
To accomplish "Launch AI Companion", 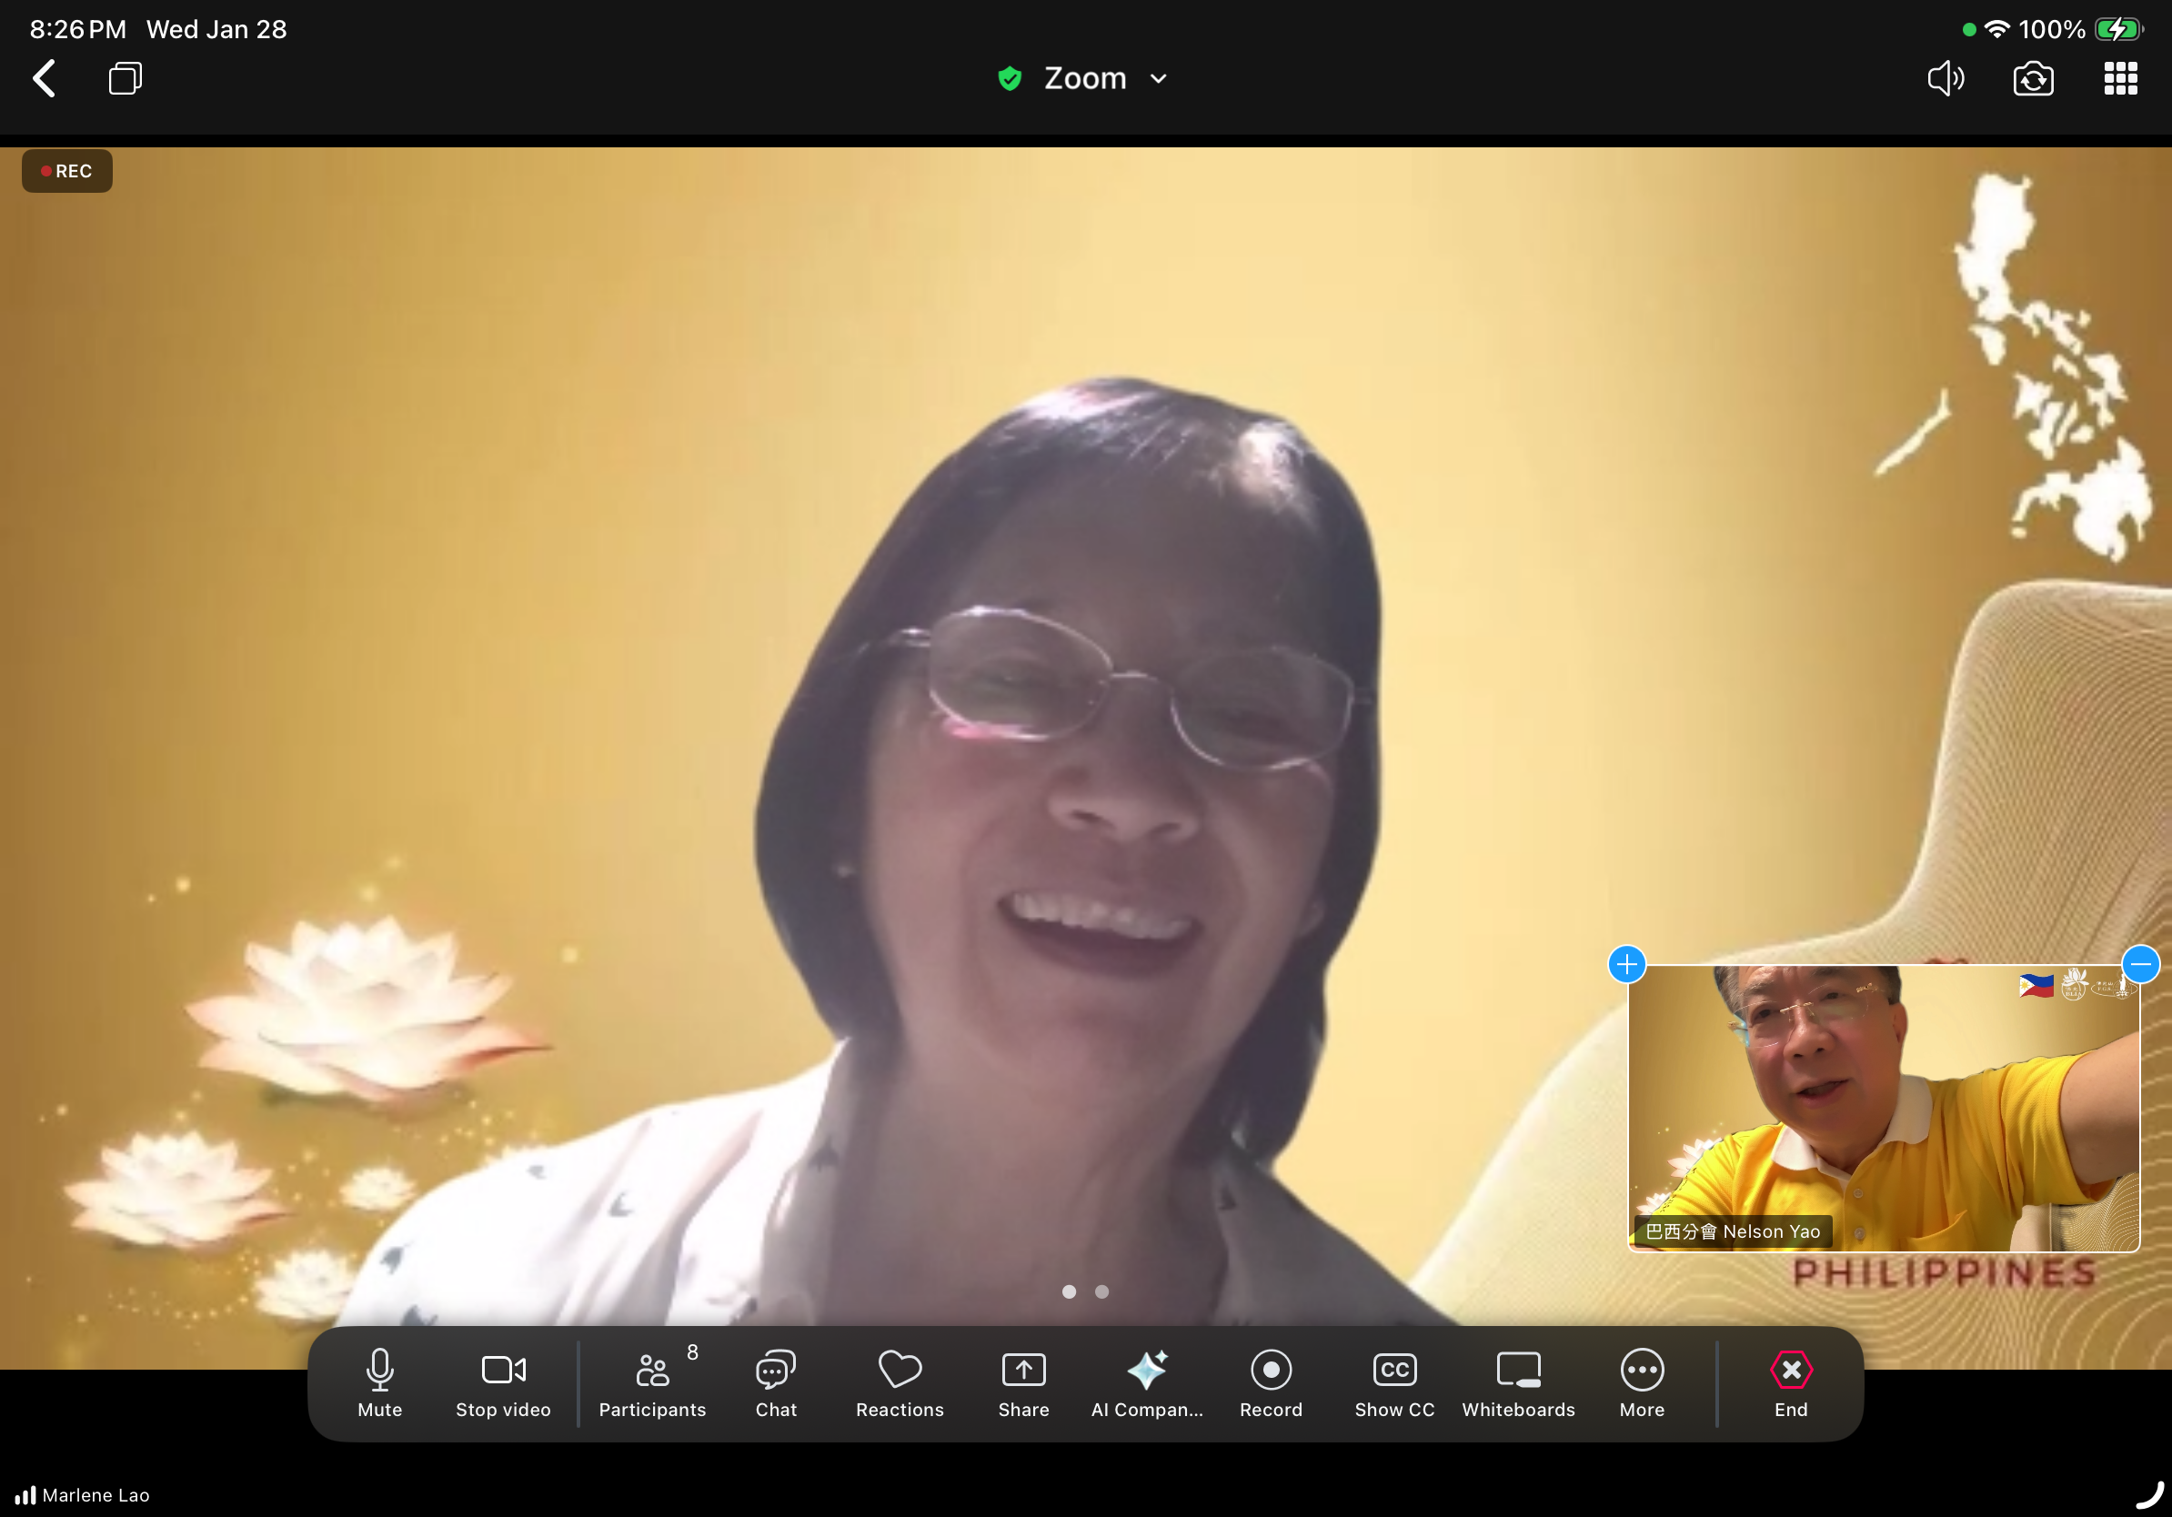I will coord(1147,1381).
